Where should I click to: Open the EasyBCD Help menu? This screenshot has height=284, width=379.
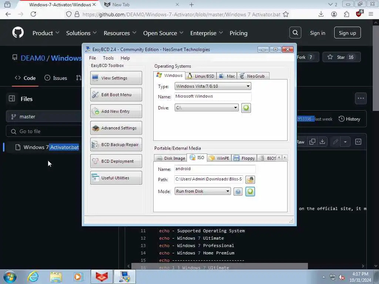125,58
